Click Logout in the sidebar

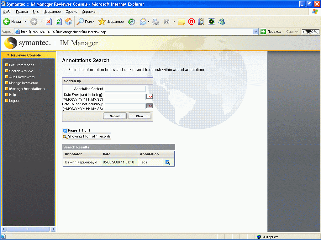14,101
